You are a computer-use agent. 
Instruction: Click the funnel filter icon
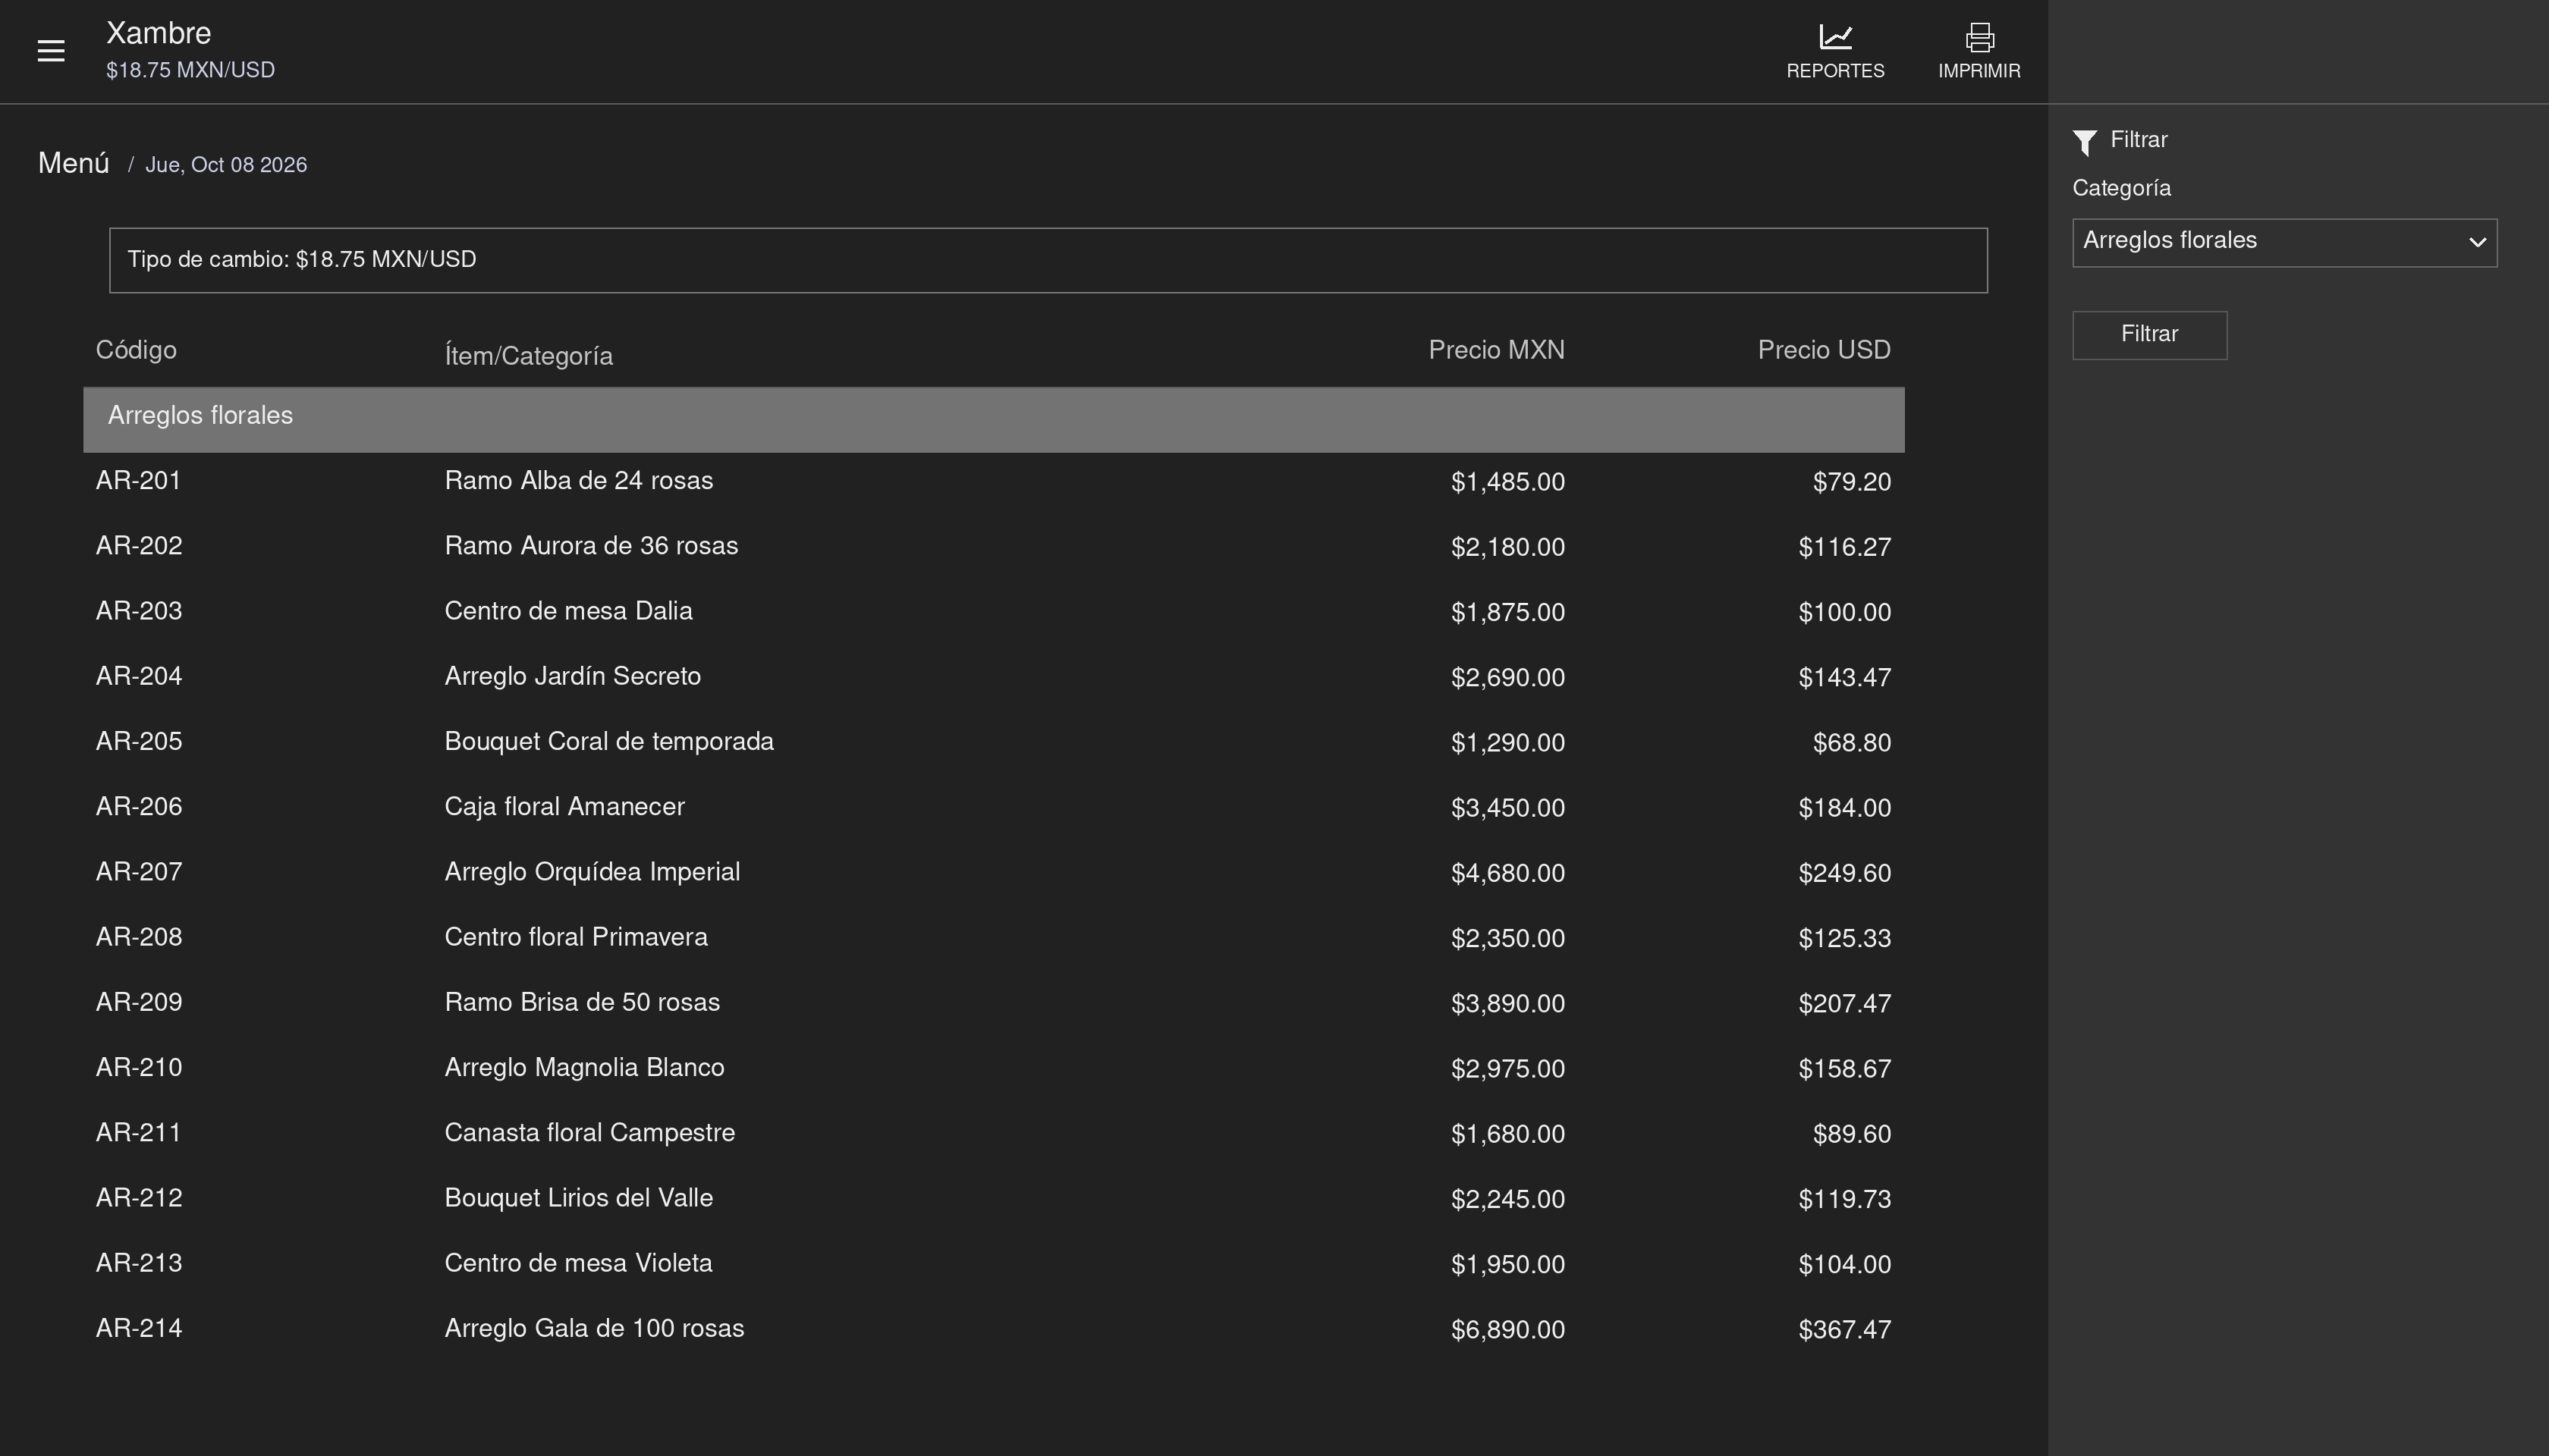click(2085, 142)
